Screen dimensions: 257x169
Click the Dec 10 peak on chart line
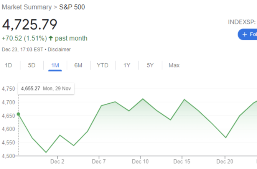coord(143,99)
